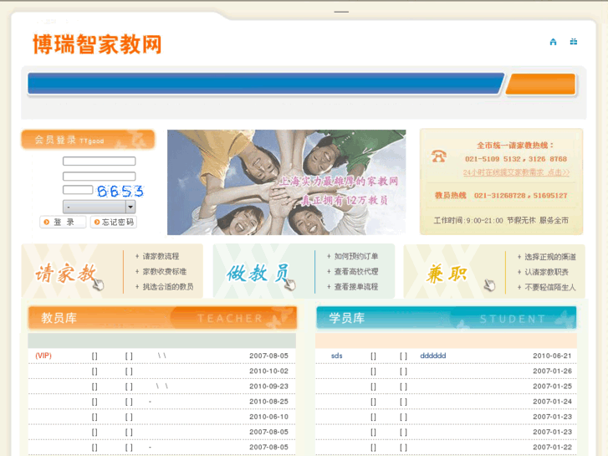
Task: Click the orange navigation bar tab
Action: pos(540,85)
